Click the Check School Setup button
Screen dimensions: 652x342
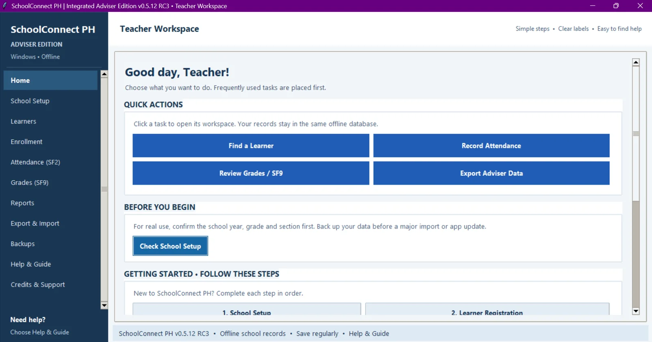[170, 246]
